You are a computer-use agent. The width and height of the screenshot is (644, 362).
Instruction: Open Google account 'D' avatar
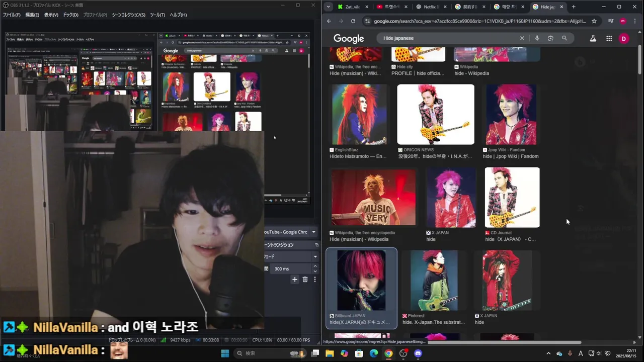click(624, 38)
